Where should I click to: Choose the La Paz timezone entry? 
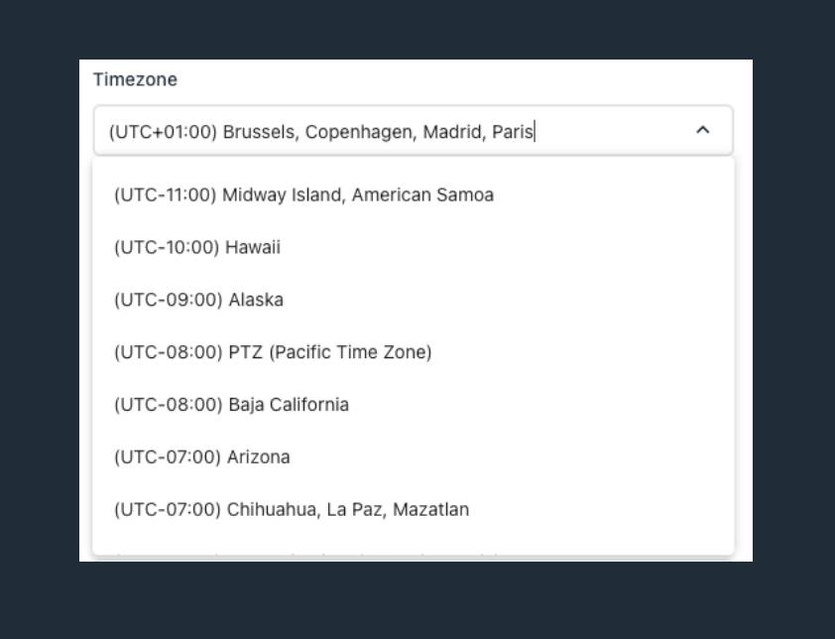[414, 509]
